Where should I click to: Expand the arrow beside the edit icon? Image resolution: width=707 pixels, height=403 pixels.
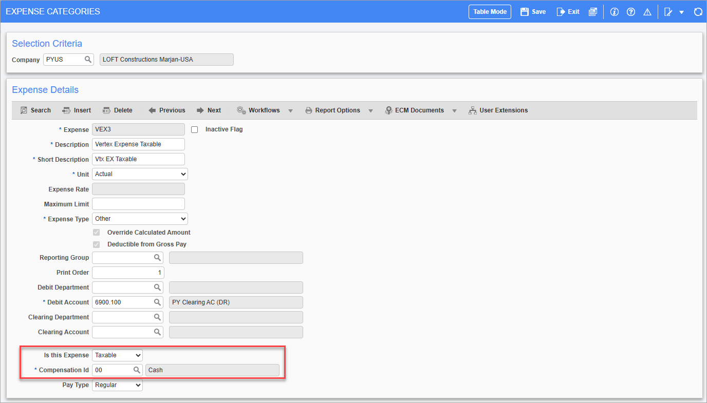681,12
